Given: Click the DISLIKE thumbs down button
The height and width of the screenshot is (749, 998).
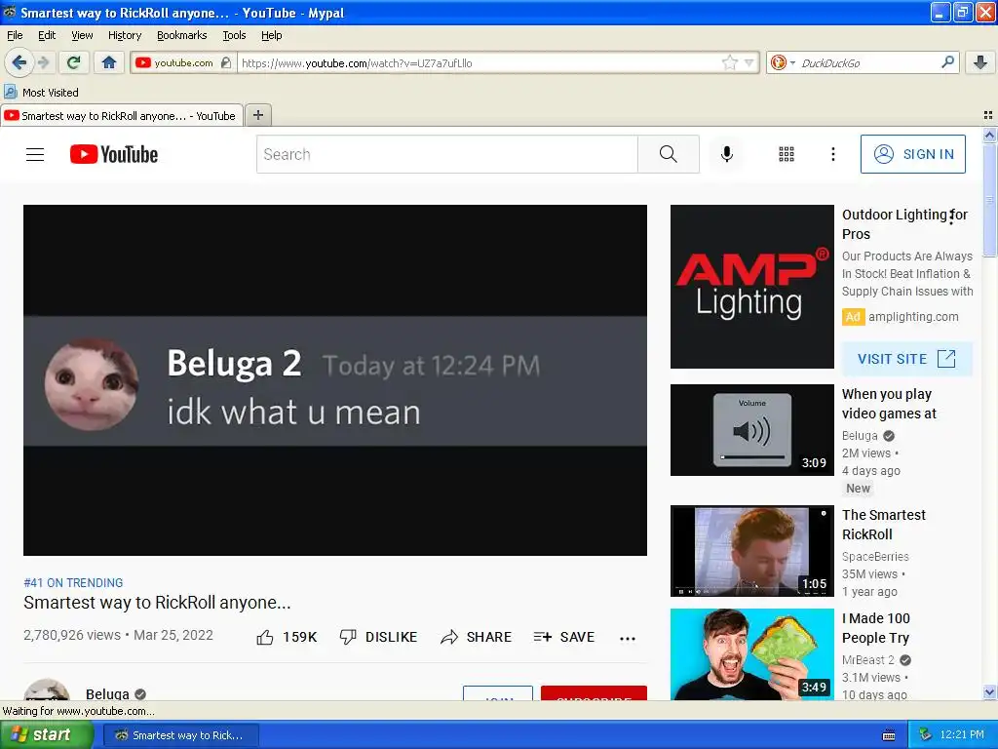Looking at the screenshot, I should [379, 637].
